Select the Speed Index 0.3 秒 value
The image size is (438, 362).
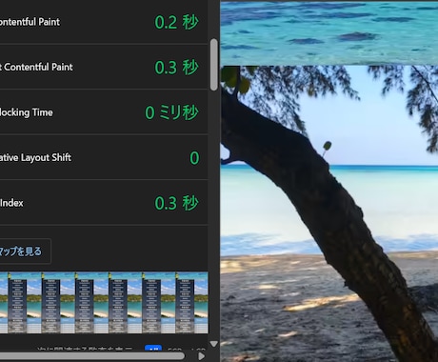[x=176, y=203]
